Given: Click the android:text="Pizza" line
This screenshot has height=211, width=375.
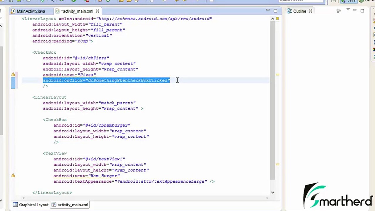Looking at the screenshot, I should click(69, 75).
